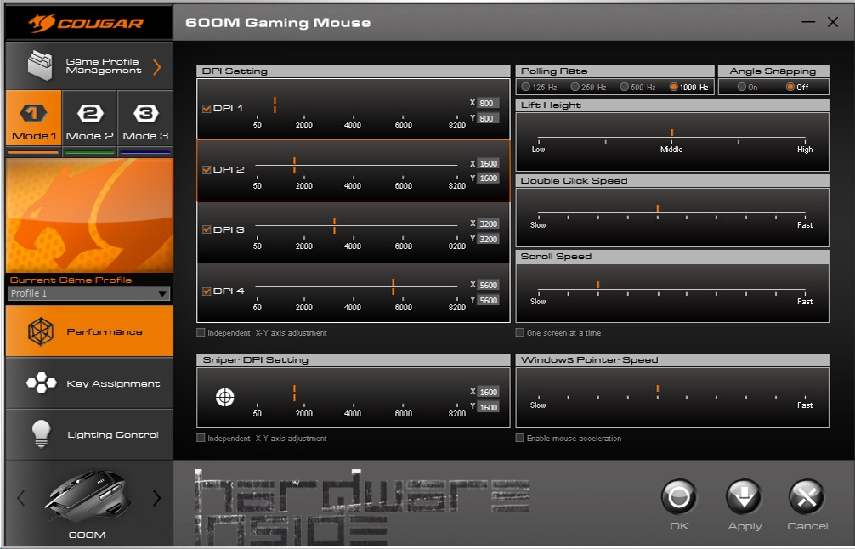
Task: Switch to Mode 2 tab
Action: [x=90, y=118]
